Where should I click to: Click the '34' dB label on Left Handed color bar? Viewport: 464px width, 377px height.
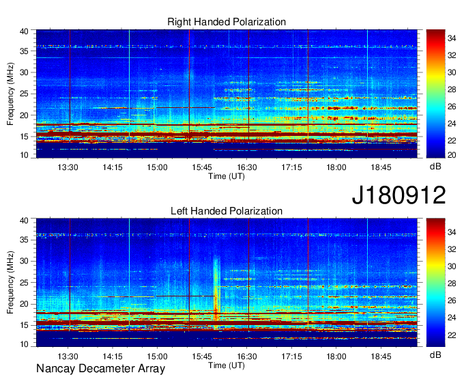pyautogui.click(x=452, y=232)
